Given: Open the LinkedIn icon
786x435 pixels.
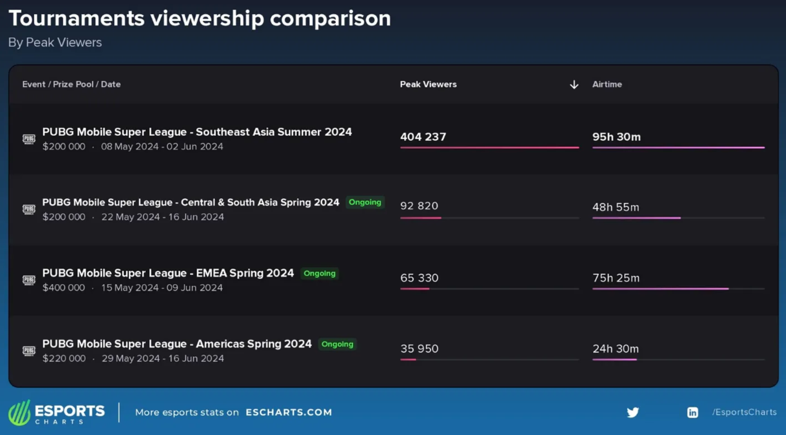Looking at the screenshot, I should (x=693, y=412).
